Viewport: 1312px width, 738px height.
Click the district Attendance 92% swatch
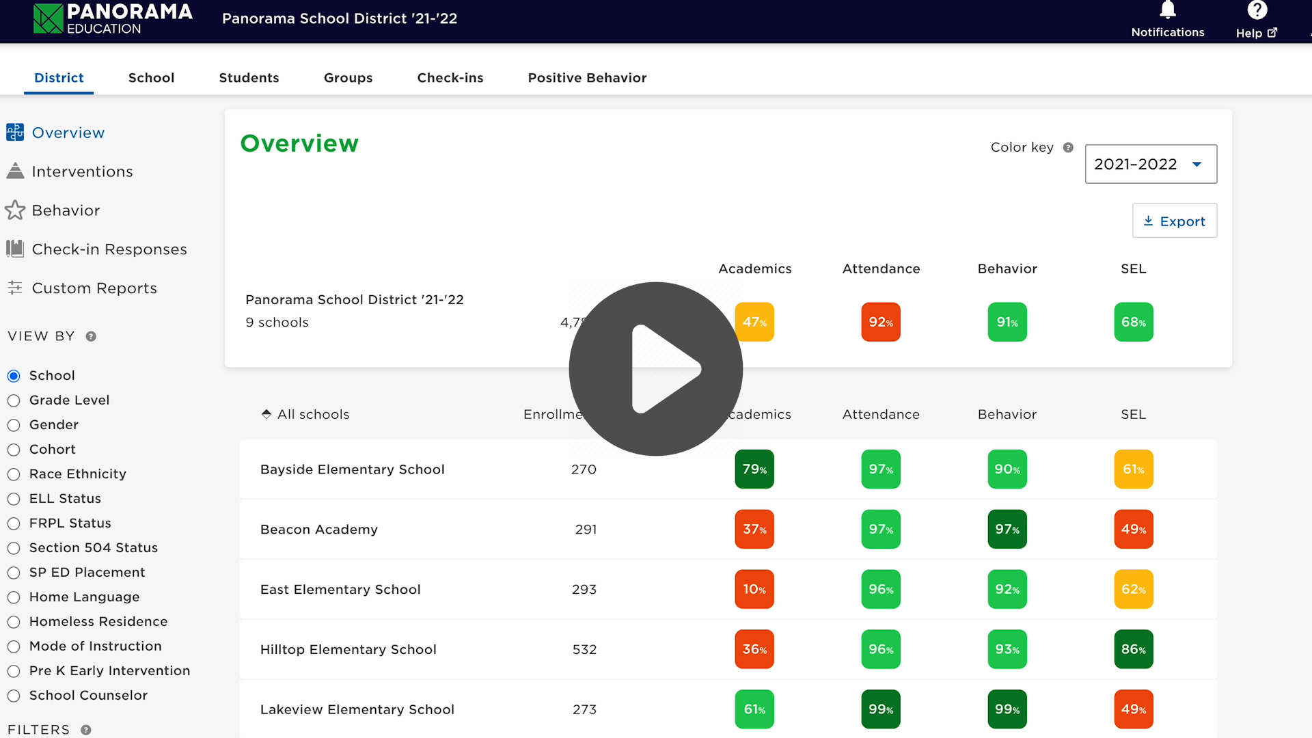pos(881,322)
